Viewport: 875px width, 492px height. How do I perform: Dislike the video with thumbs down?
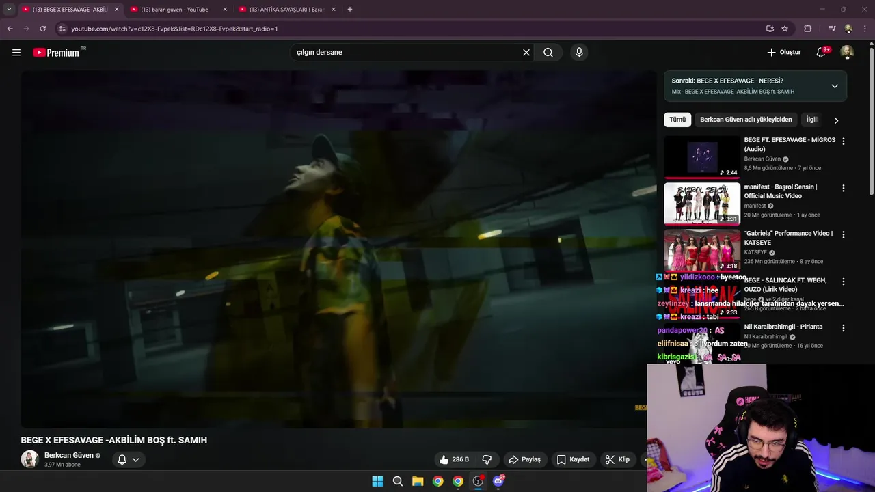click(x=487, y=460)
